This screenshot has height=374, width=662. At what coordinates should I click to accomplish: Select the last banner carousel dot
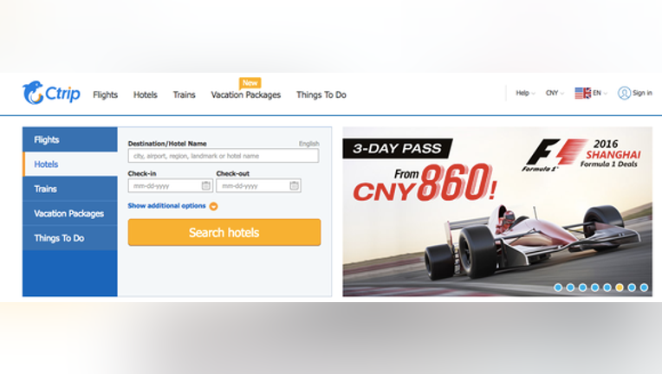coord(644,287)
